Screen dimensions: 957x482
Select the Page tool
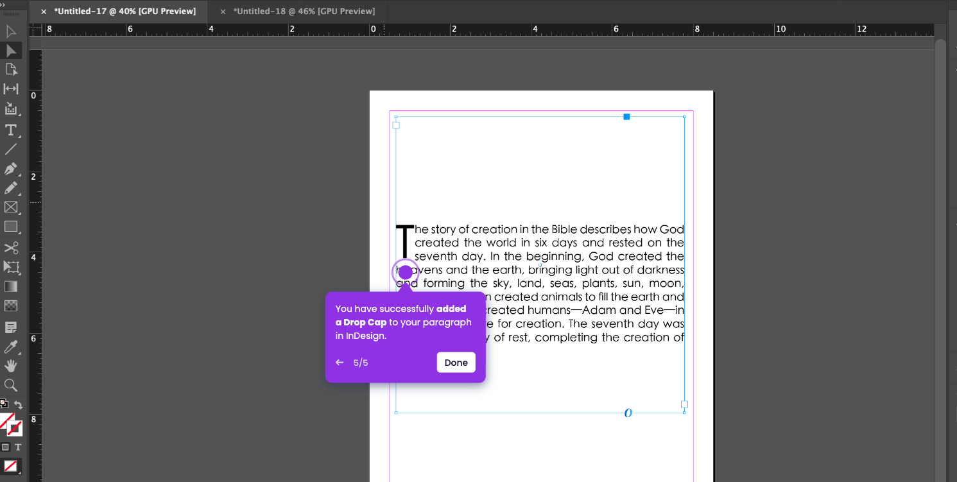(11, 69)
